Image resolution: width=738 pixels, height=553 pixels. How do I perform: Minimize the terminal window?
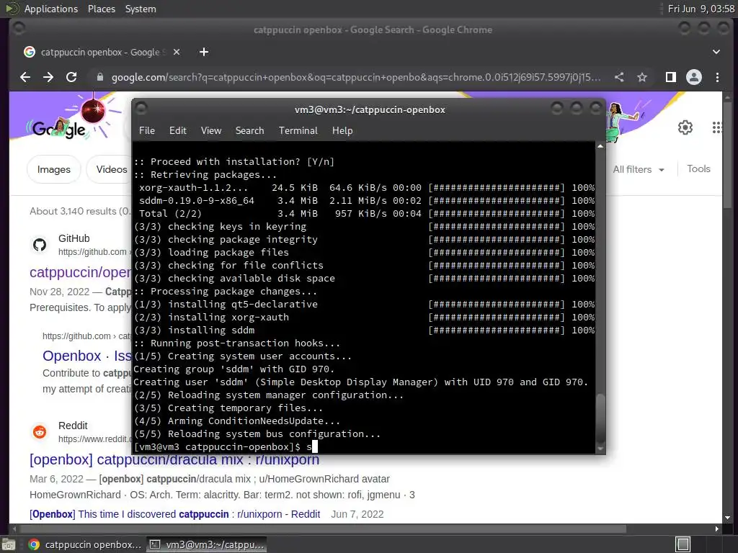[x=557, y=109]
